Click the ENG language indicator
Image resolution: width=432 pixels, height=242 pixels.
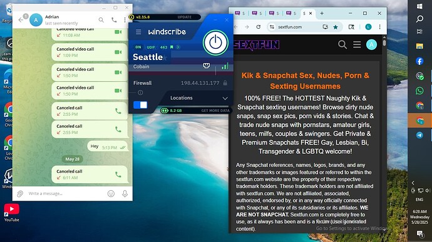[x=419, y=199]
